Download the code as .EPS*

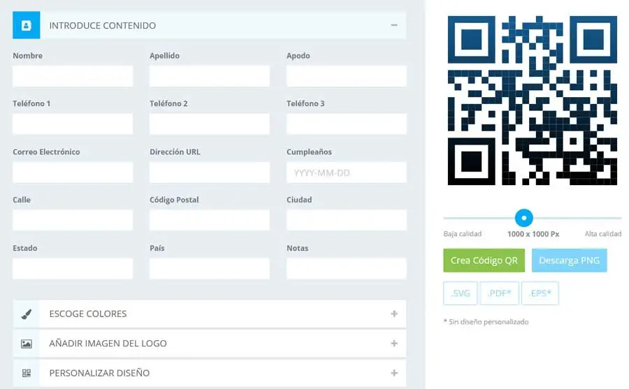(x=540, y=293)
